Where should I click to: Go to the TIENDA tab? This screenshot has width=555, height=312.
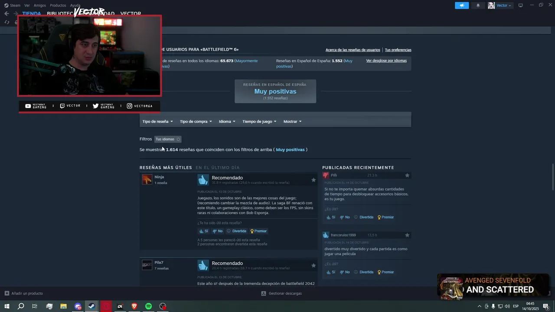click(32, 13)
